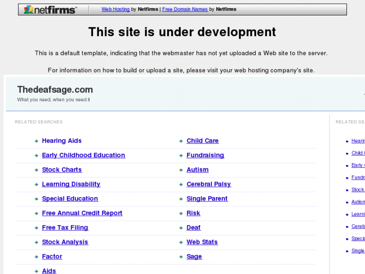This screenshot has height=274, width=365.
Task: Click the arrow icon beside Stock Analysis
Action: pos(36,242)
